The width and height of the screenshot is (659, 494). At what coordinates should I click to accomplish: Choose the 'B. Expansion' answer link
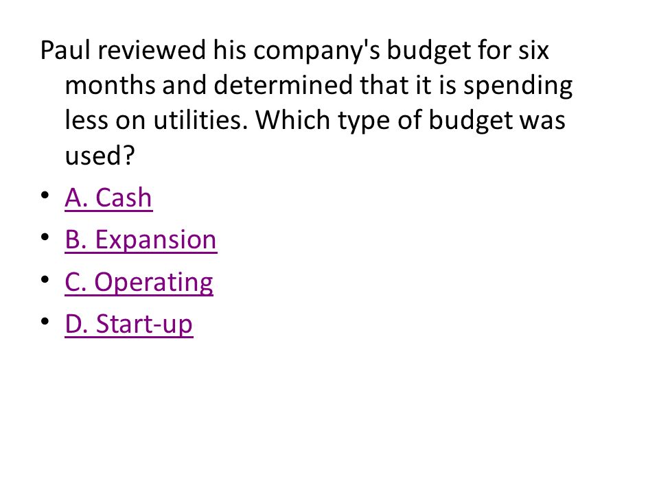141,240
